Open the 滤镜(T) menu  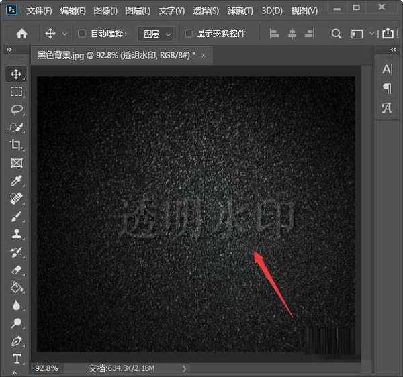pyautogui.click(x=240, y=11)
